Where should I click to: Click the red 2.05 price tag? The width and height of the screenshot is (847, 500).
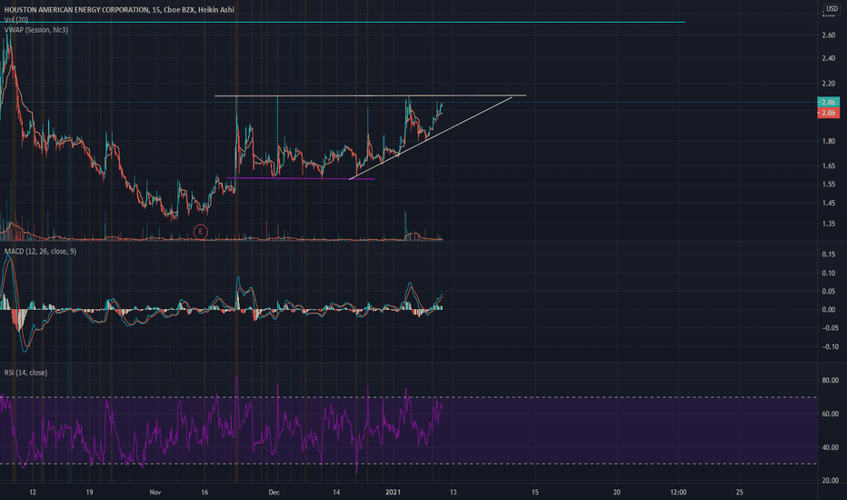click(828, 113)
